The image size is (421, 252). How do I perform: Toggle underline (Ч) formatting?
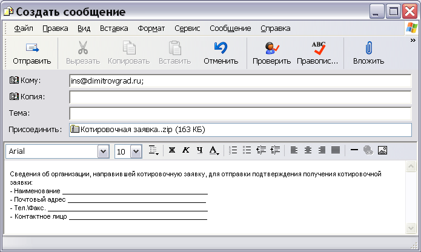pyautogui.click(x=199, y=151)
